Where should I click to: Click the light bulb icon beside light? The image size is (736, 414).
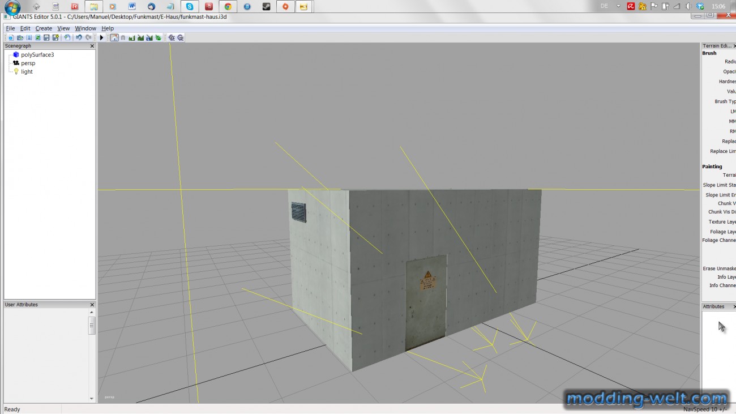coord(16,72)
